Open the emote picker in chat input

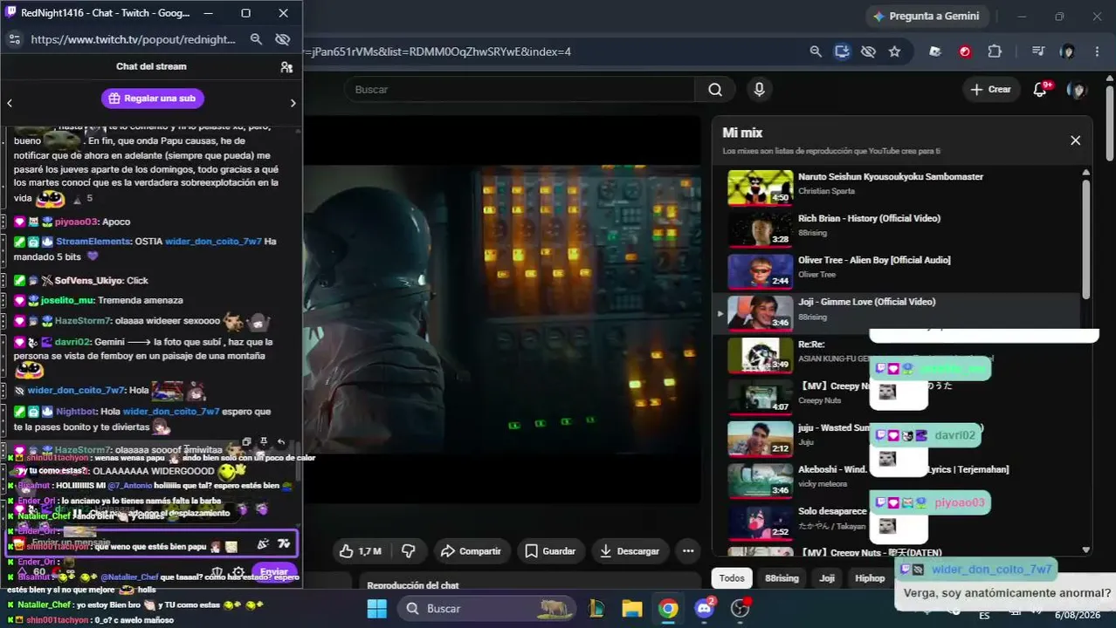click(x=263, y=543)
